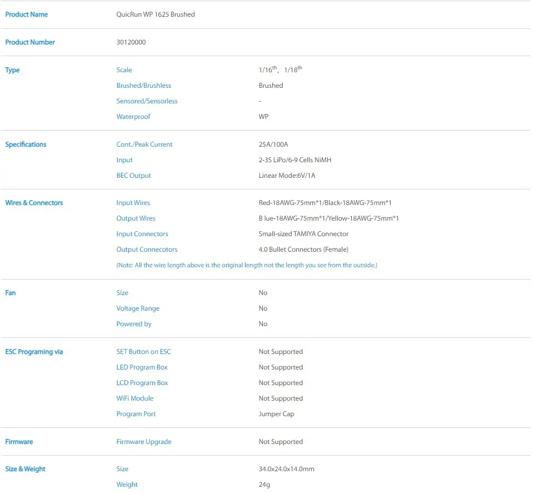Image resolution: width=533 pixels, height=494 pixels.
Task: Click the Input Wires label
Action: 133,203
